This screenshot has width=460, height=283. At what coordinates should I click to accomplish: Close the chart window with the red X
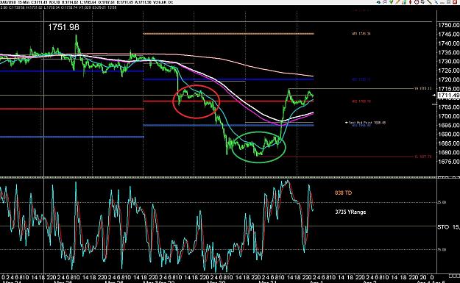pos(456,2)
